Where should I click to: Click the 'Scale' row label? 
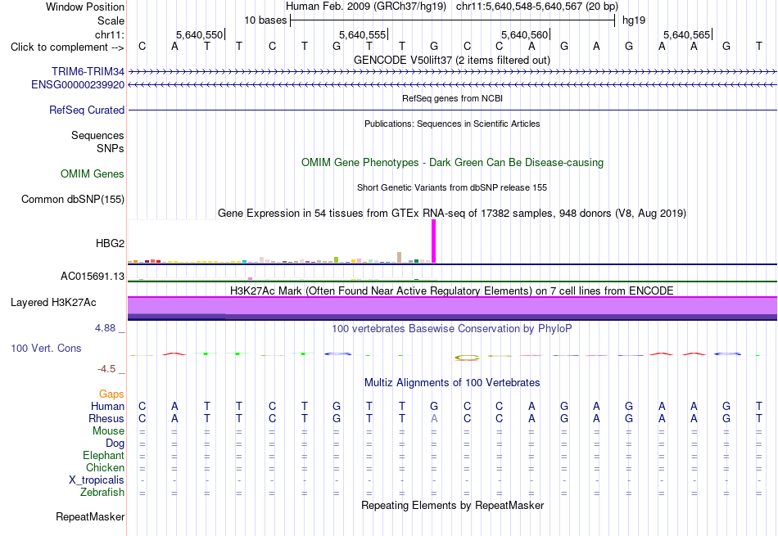point(111,20)
